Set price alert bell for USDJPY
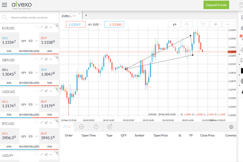This screenshot has height=162, width=243. pos(46,154)
